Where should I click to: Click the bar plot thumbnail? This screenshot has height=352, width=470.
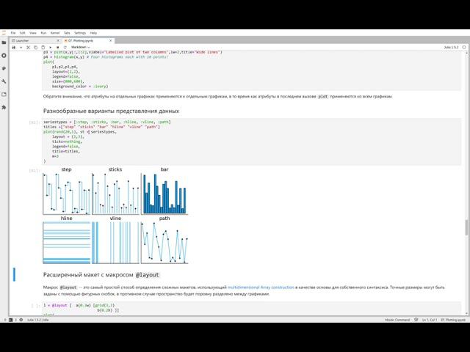click(x=164, y=191)
